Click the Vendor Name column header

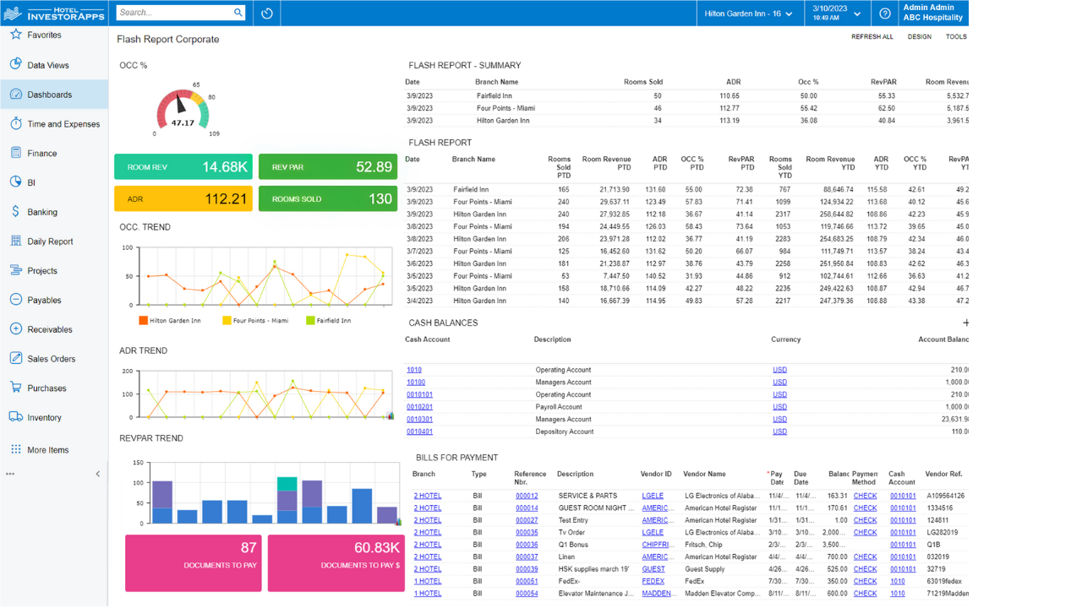(704, 475)
